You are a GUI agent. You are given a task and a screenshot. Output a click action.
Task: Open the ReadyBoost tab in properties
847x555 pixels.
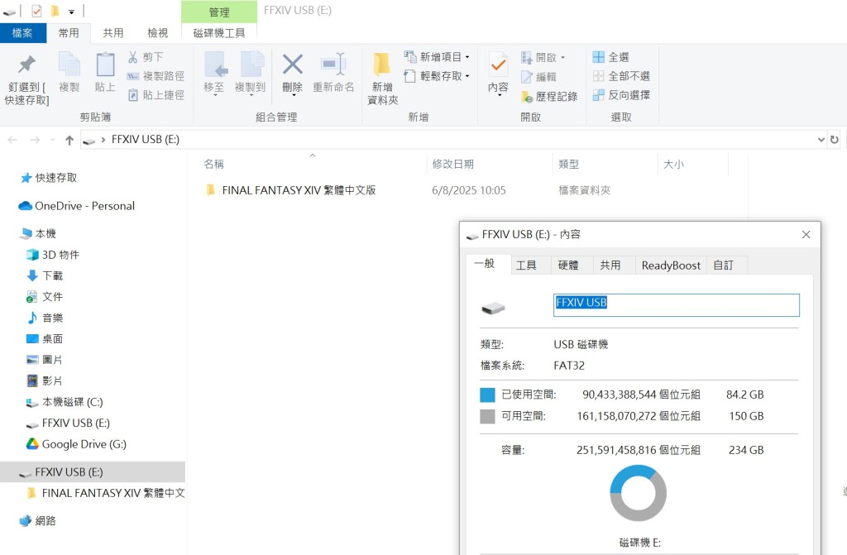point(671,266)
